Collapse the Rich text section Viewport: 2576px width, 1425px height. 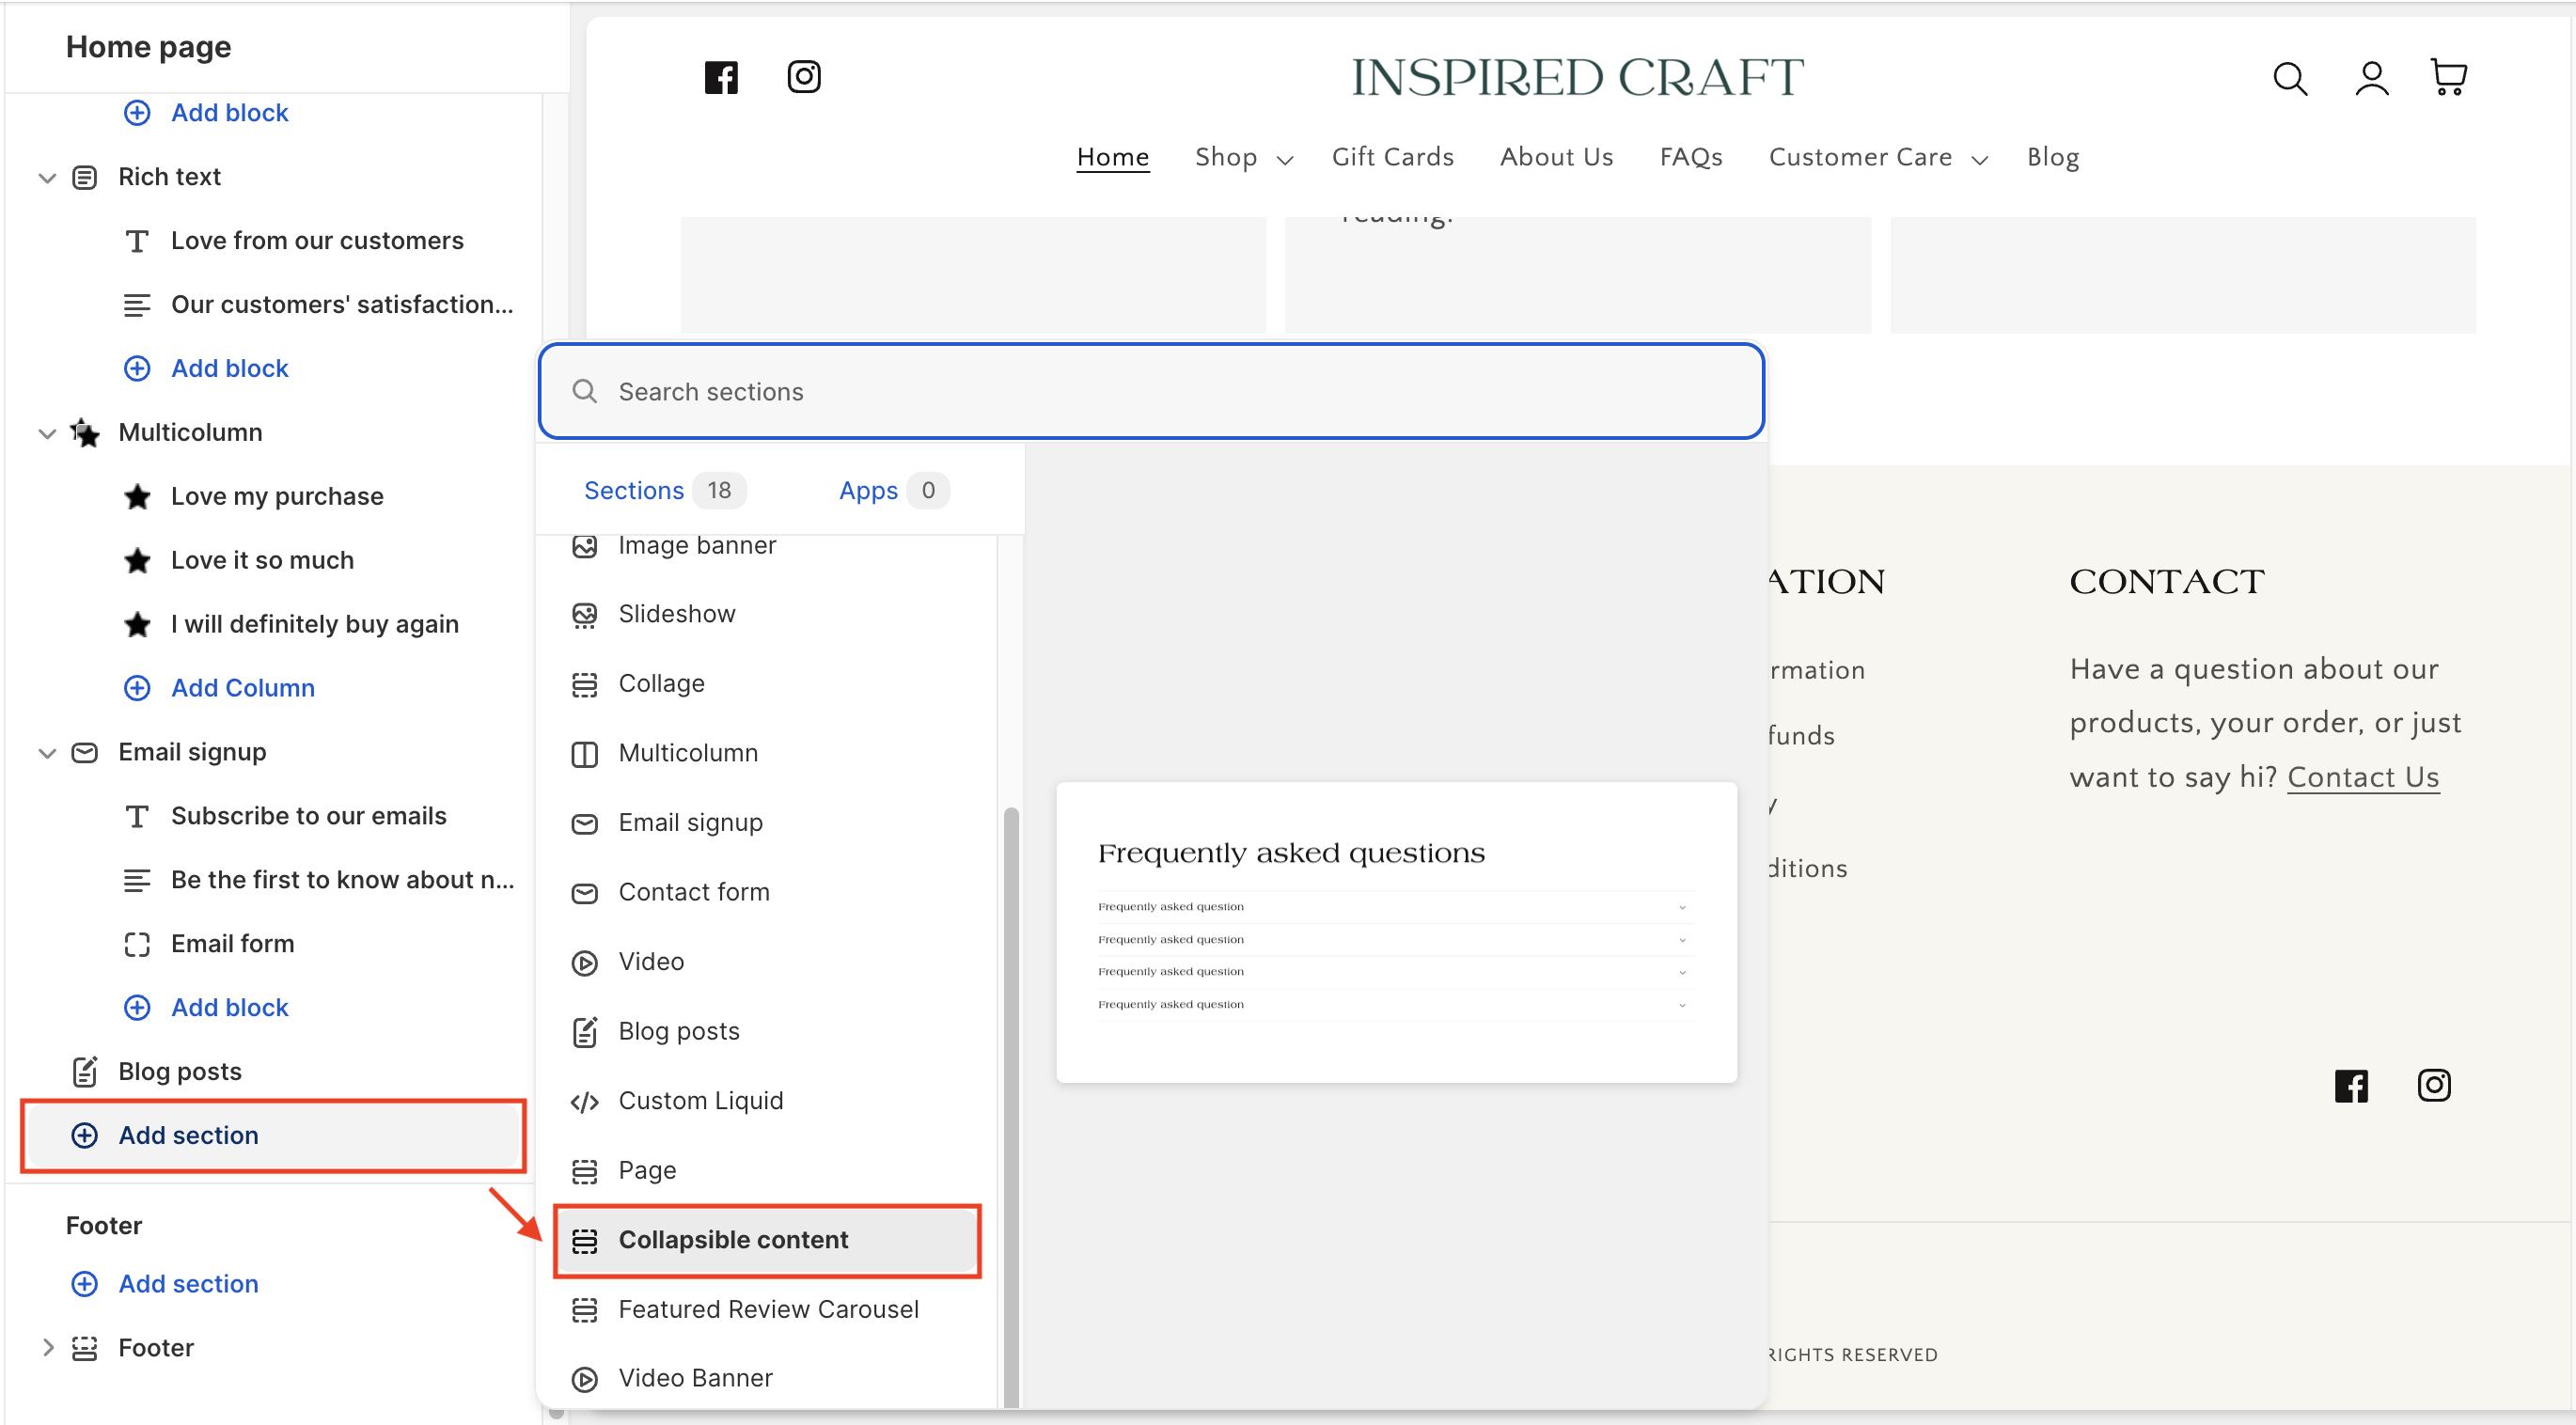point(47,178)
